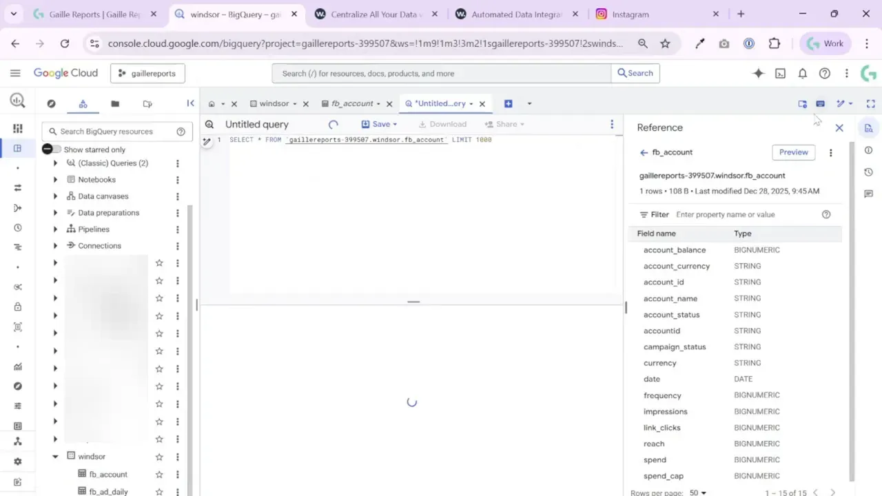Expand the Connections tree node
Screen dimensions: 882x496
[55, 246]
